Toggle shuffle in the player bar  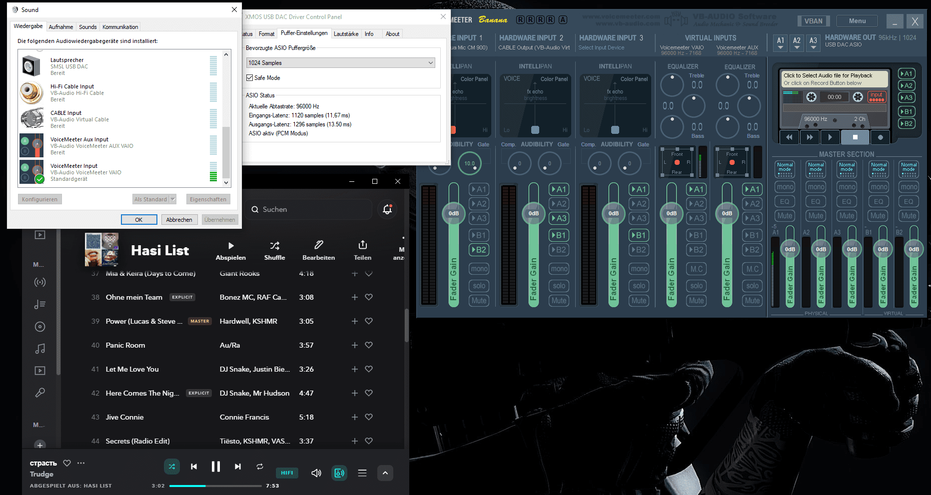172,467
